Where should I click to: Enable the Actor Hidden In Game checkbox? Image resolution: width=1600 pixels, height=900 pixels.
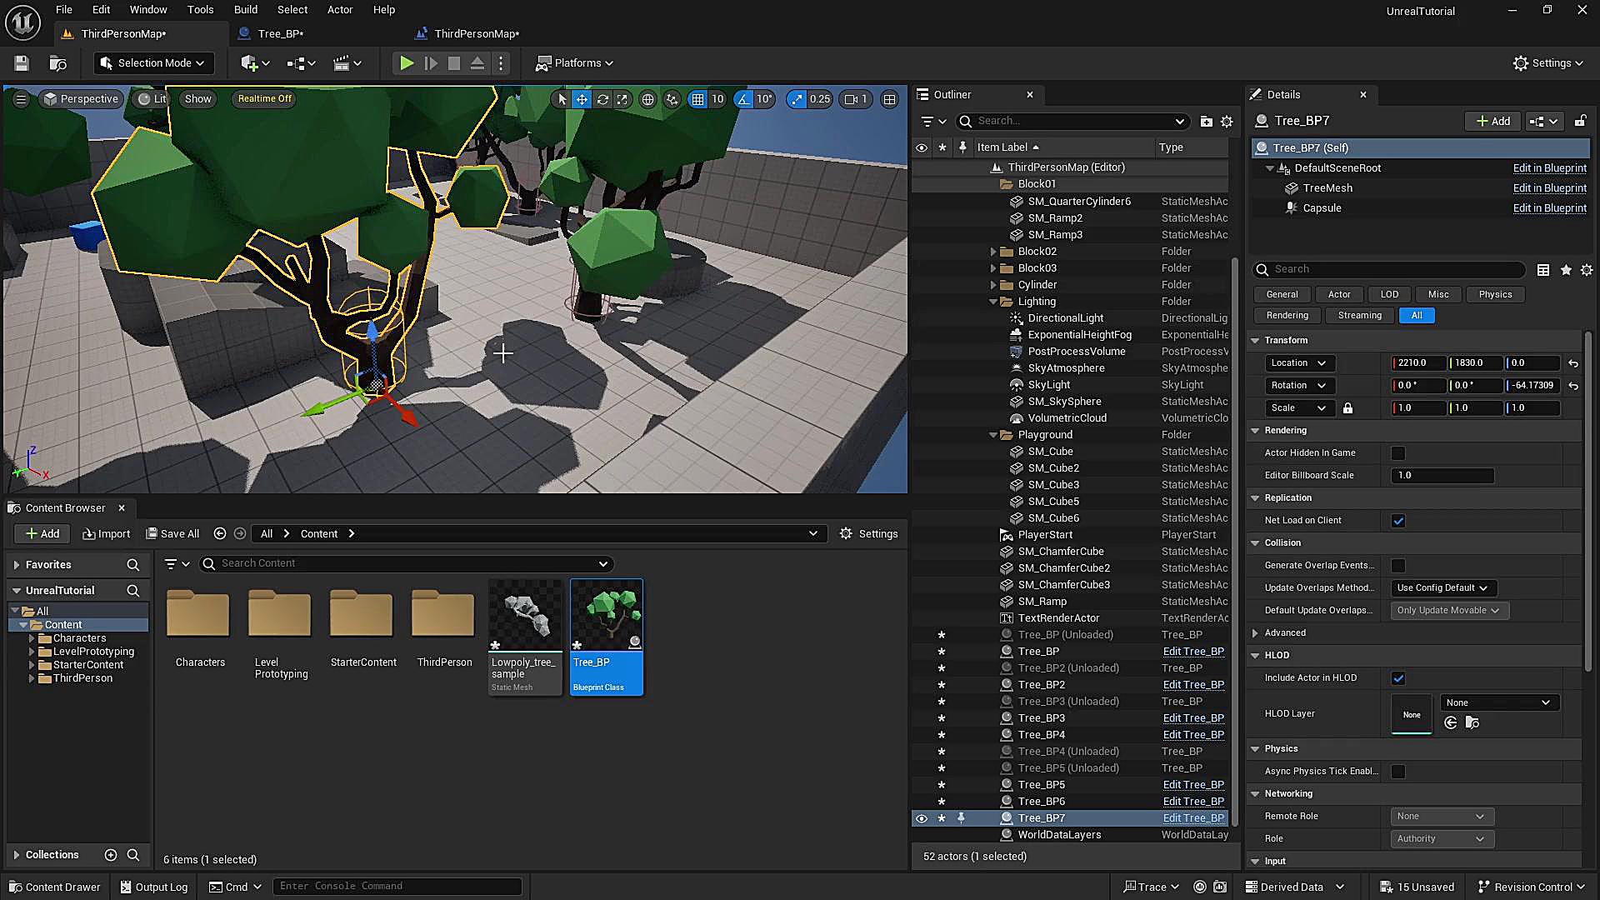[x=1398, y=453]
